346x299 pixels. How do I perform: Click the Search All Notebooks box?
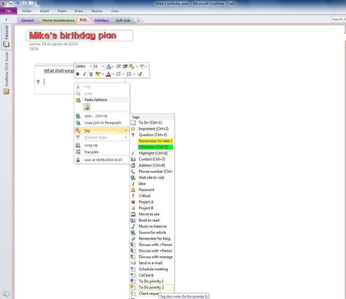tap(338, 19)
